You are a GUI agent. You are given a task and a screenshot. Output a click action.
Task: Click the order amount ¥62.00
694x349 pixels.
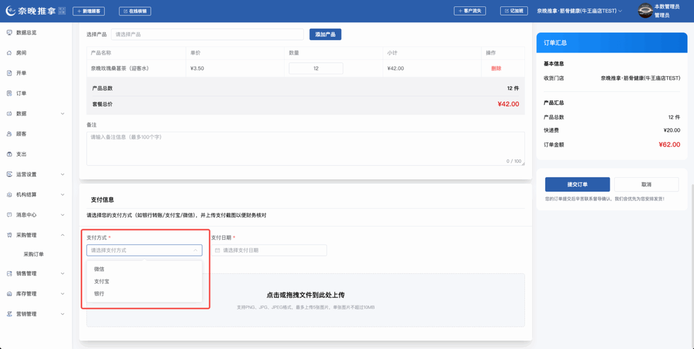tap(669, 144)
